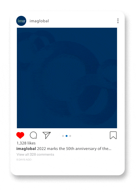
Task: Select the third carousel dot
Action: [x=70, y=136]
